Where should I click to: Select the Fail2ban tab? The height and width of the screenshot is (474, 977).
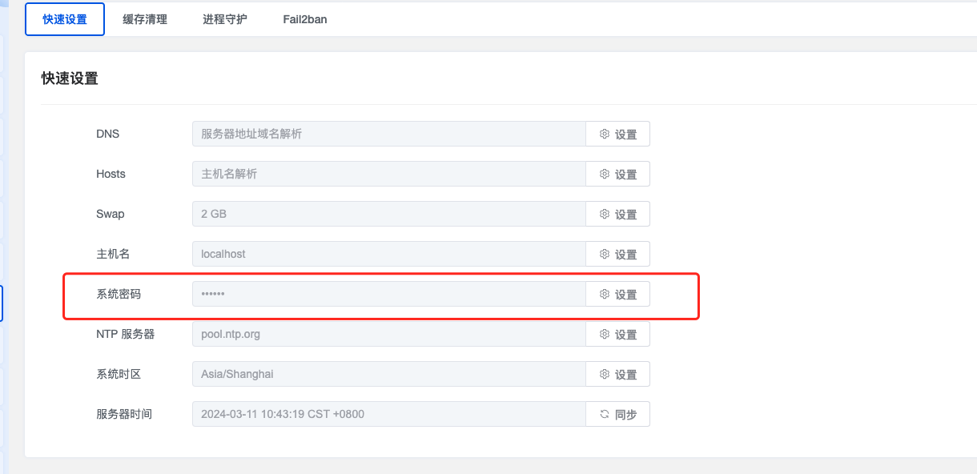305,19
